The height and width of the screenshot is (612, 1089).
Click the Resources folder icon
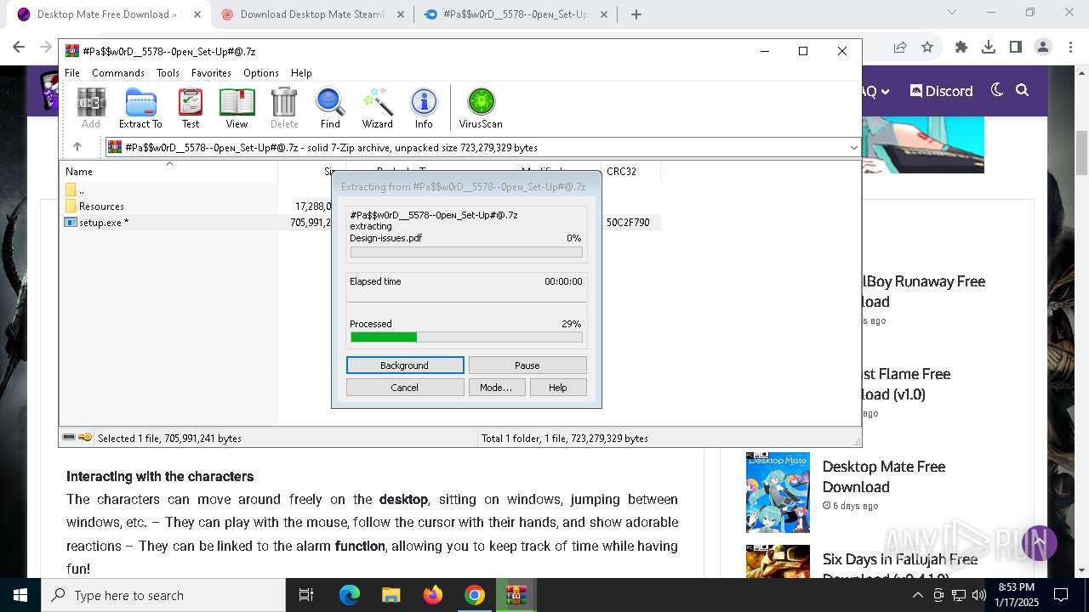(71, 206)
